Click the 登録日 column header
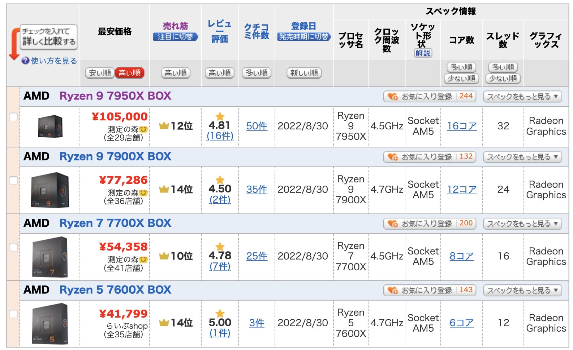 [x=303, y=26]
